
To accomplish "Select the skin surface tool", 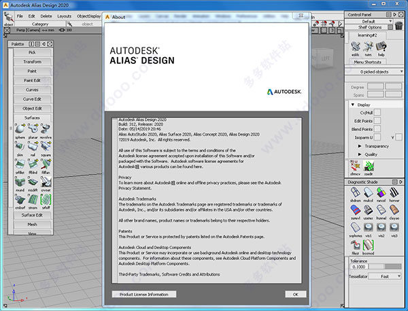I will point(20,146).
